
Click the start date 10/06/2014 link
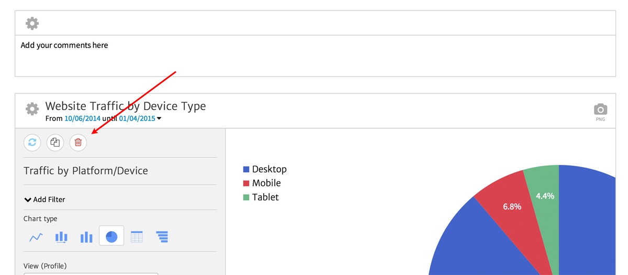tap(82, 118)
